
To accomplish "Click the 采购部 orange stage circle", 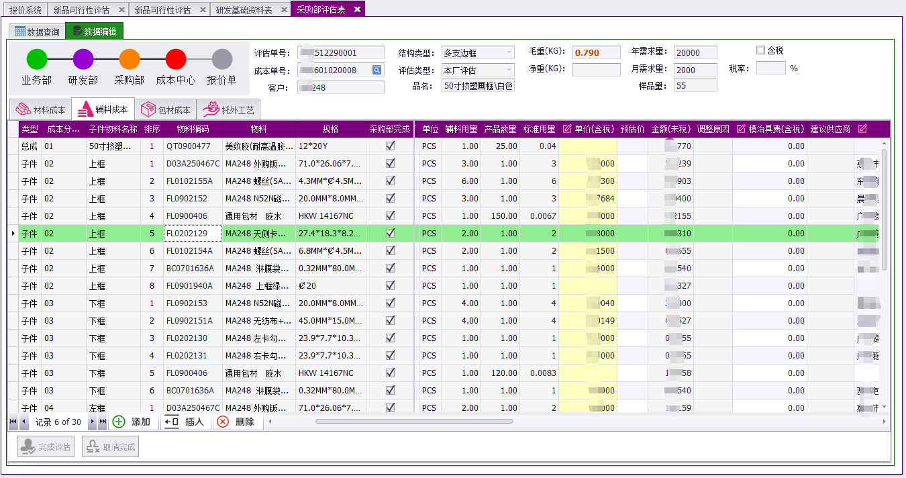I will (x=130, y=60).
